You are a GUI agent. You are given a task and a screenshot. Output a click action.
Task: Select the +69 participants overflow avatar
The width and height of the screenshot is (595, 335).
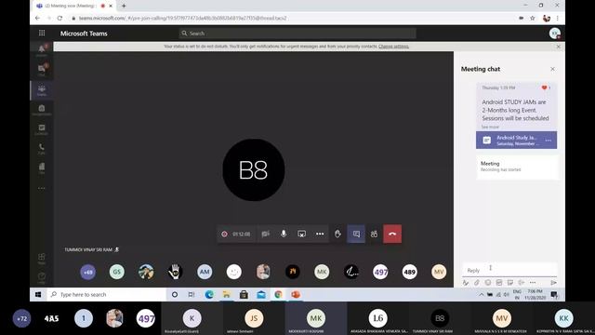(87, 272)
